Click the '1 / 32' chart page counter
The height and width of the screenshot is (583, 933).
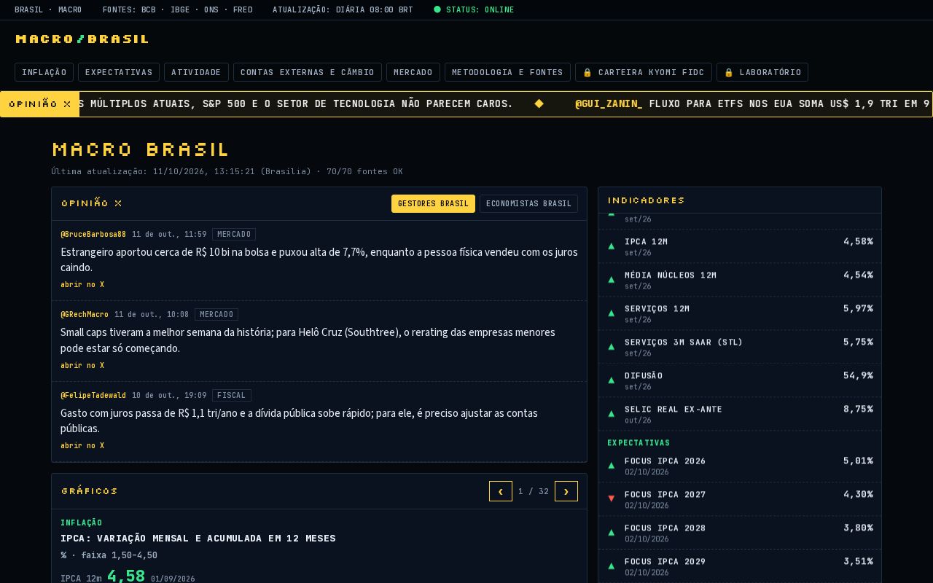tap(534, 491)
